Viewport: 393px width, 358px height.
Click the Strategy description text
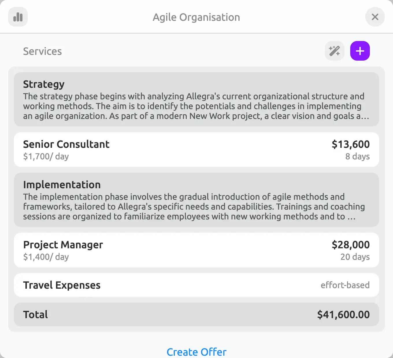click(x=196, y=106)
